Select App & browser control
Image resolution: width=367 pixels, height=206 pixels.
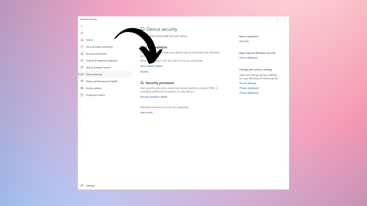(106, 67)
